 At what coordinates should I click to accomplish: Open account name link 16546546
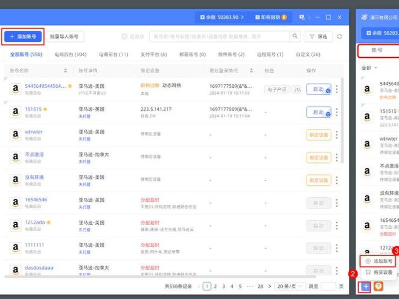point(36,200)
